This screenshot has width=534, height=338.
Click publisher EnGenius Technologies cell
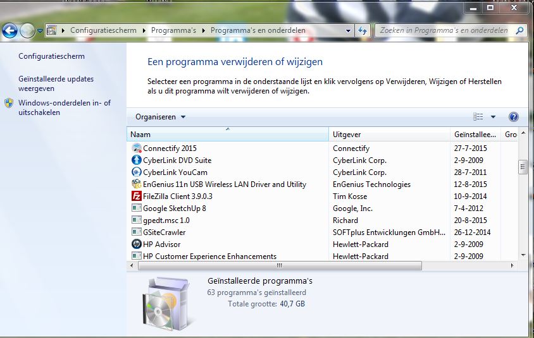pos(371,184)
